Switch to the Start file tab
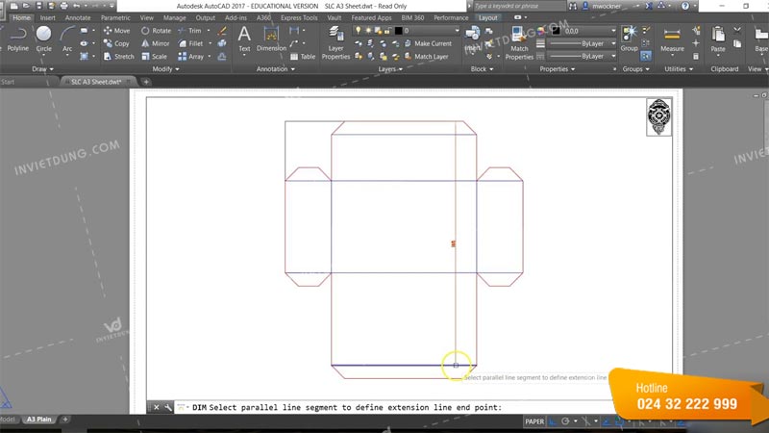 (x=8, y=82)
